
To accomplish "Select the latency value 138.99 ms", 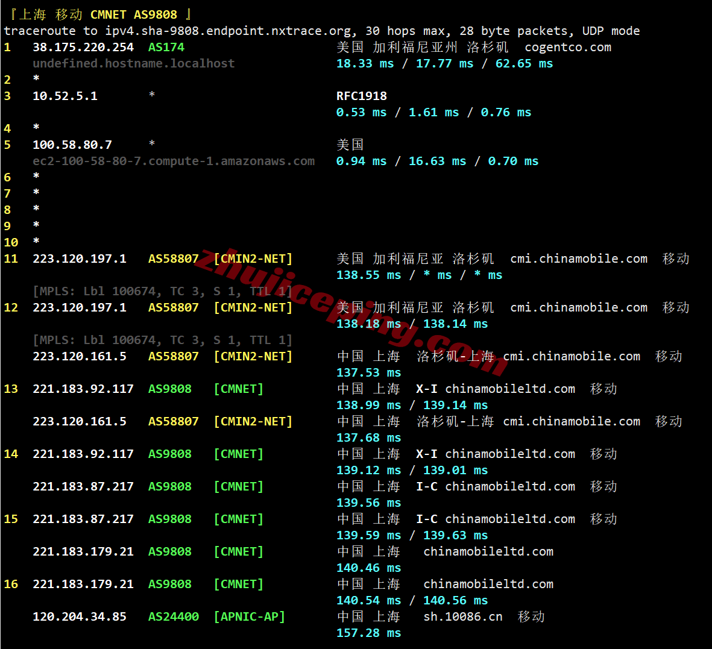I will point(369,406).
